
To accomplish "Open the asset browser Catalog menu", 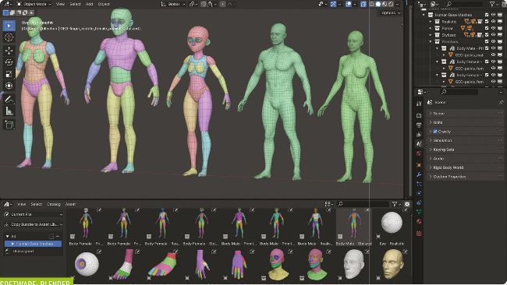I will click(54, 204).
